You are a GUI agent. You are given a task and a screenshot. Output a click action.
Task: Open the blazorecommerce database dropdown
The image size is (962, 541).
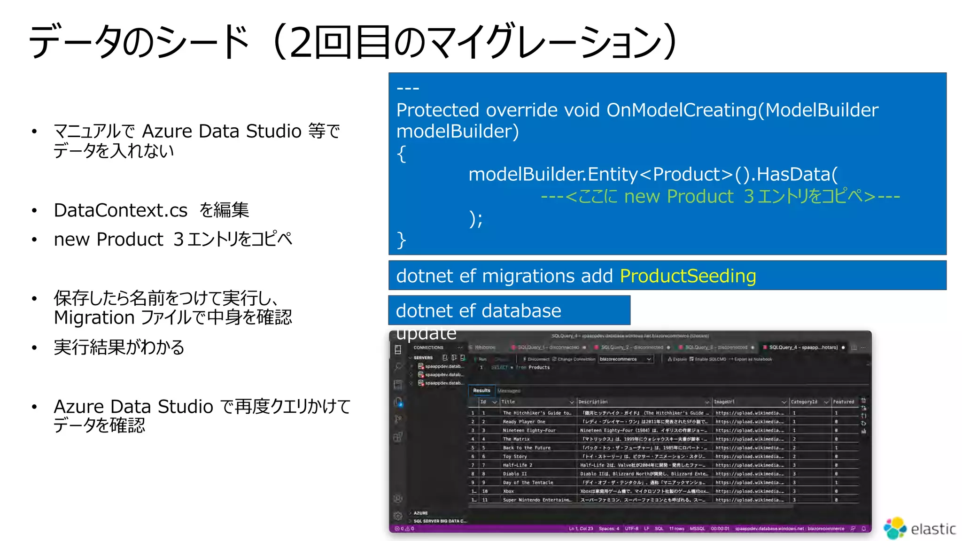tap(626, 359)
